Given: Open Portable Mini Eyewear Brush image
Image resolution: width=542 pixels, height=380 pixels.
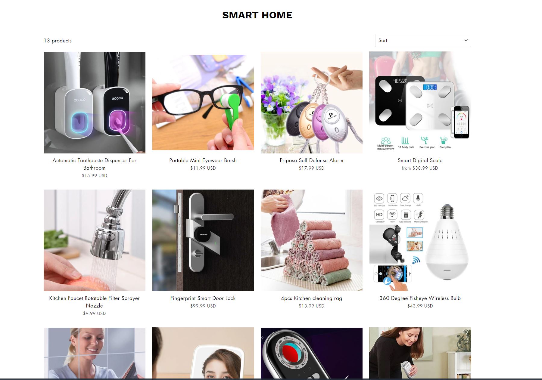Looking at the screenshot, I should click(x=203, y=103).
